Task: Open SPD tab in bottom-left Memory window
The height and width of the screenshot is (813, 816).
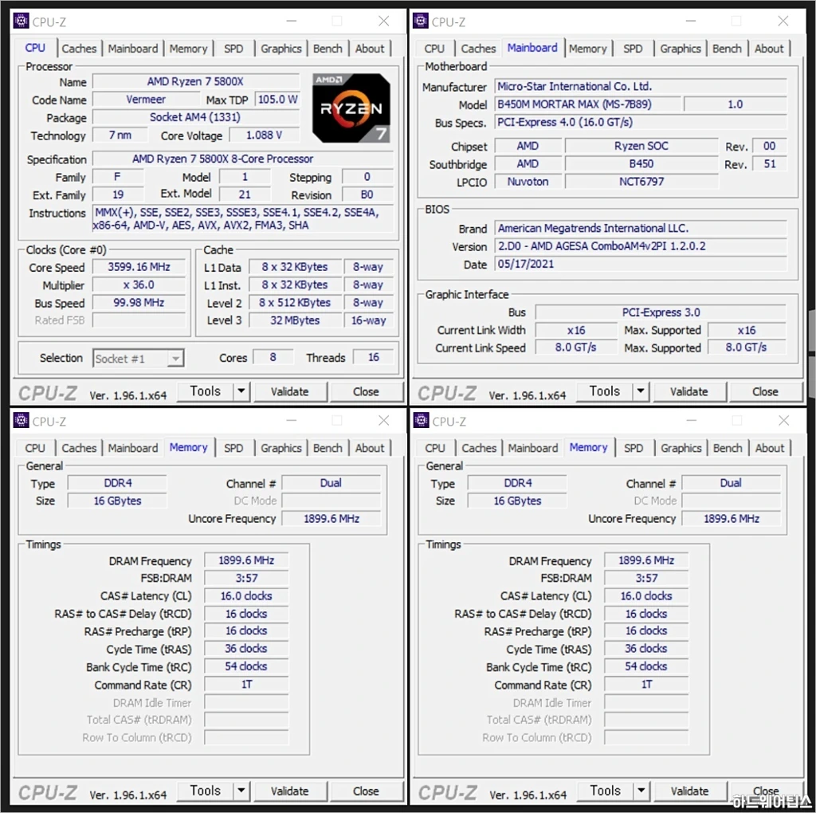Action: click(x=233, y=448)
